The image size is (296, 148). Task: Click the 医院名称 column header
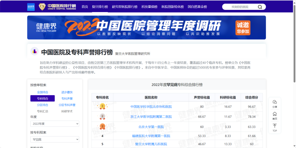[x=151, y=97]
